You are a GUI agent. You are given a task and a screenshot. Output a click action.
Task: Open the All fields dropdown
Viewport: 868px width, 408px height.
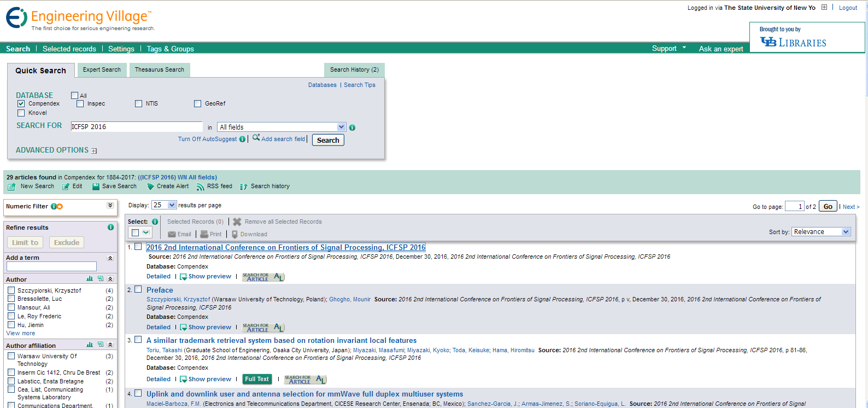tap(341, 127)
